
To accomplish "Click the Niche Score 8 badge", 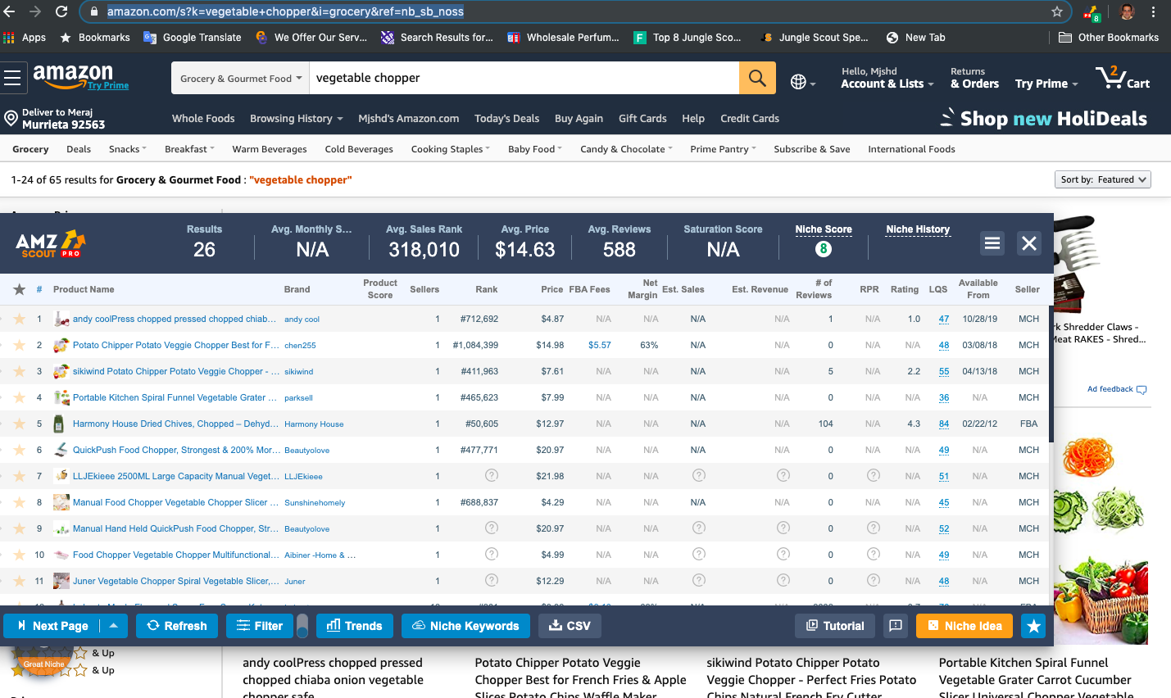I will tap(824, 249).
